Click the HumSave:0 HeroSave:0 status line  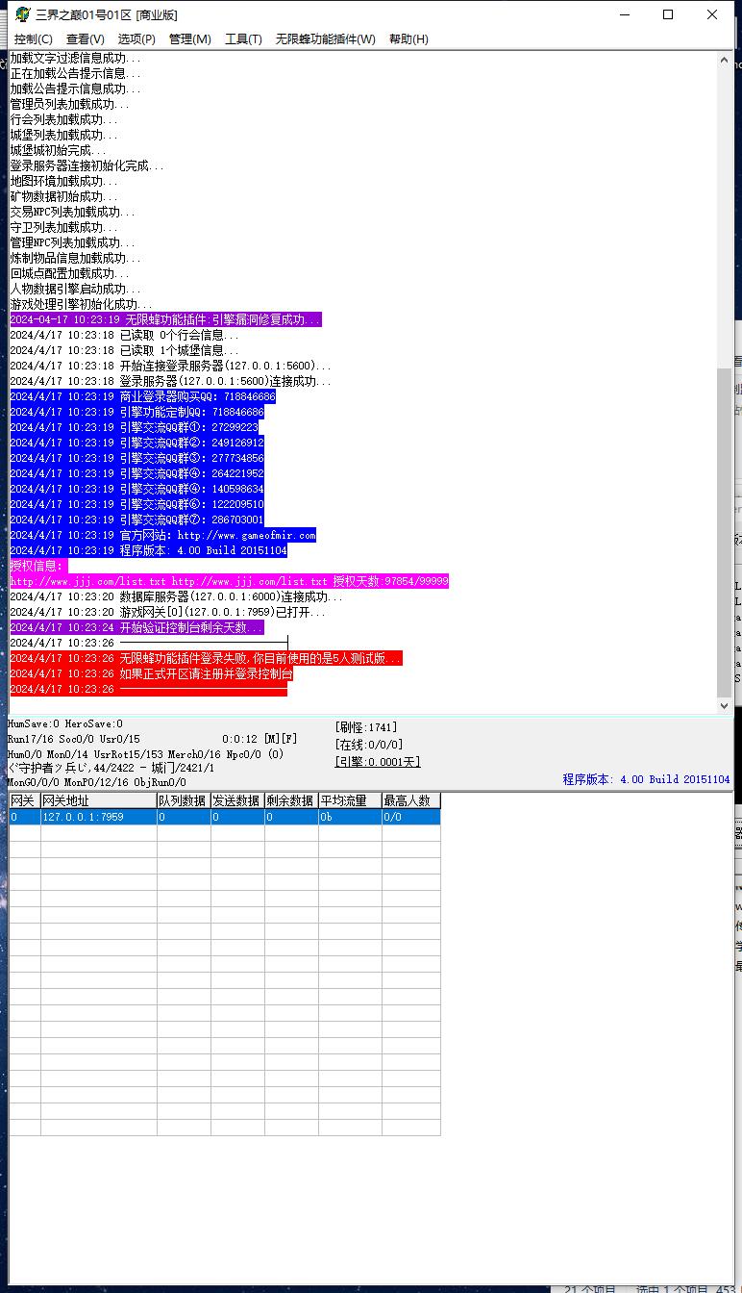pyautogui.click(x=65, y=723)
